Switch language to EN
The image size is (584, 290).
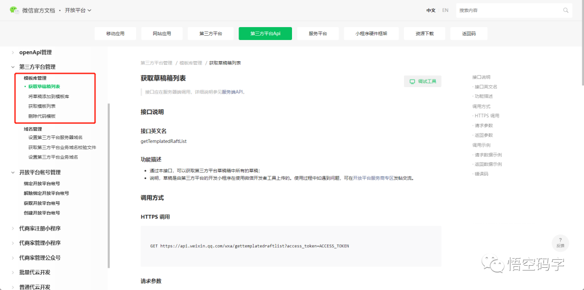click(445, 10)
